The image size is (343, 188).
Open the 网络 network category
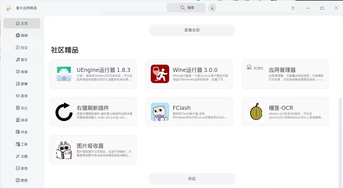pos(22,35)
